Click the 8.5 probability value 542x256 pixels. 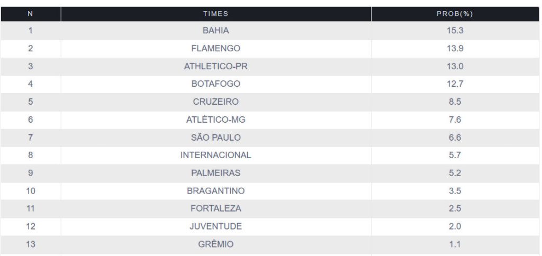click(455, 102)
